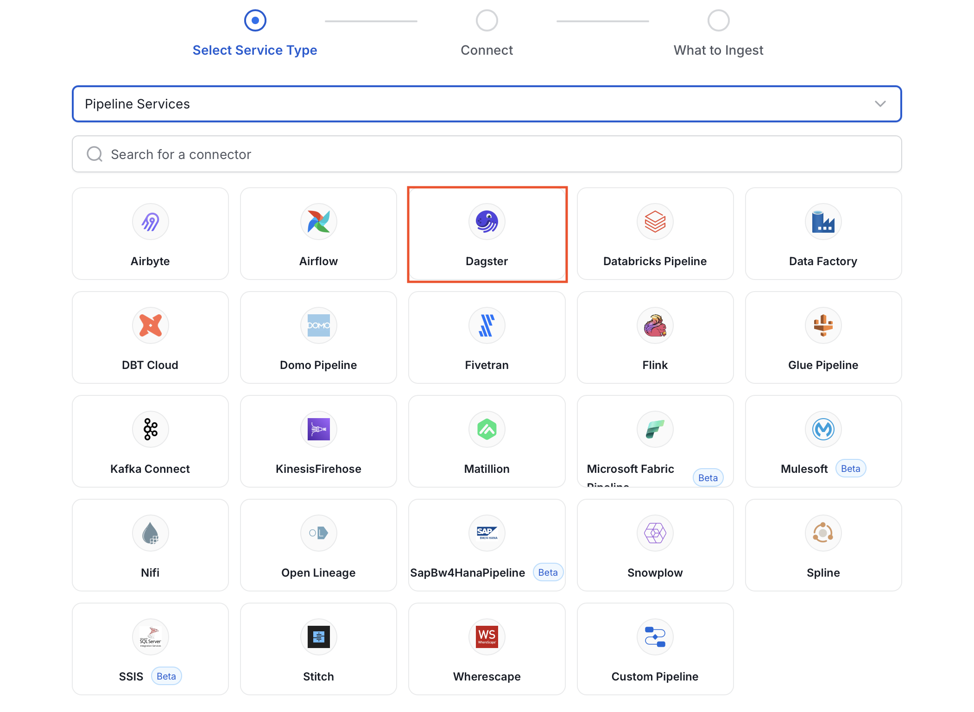
Task: Select the Connect step radio circle
Action: [x=487, y=20]
